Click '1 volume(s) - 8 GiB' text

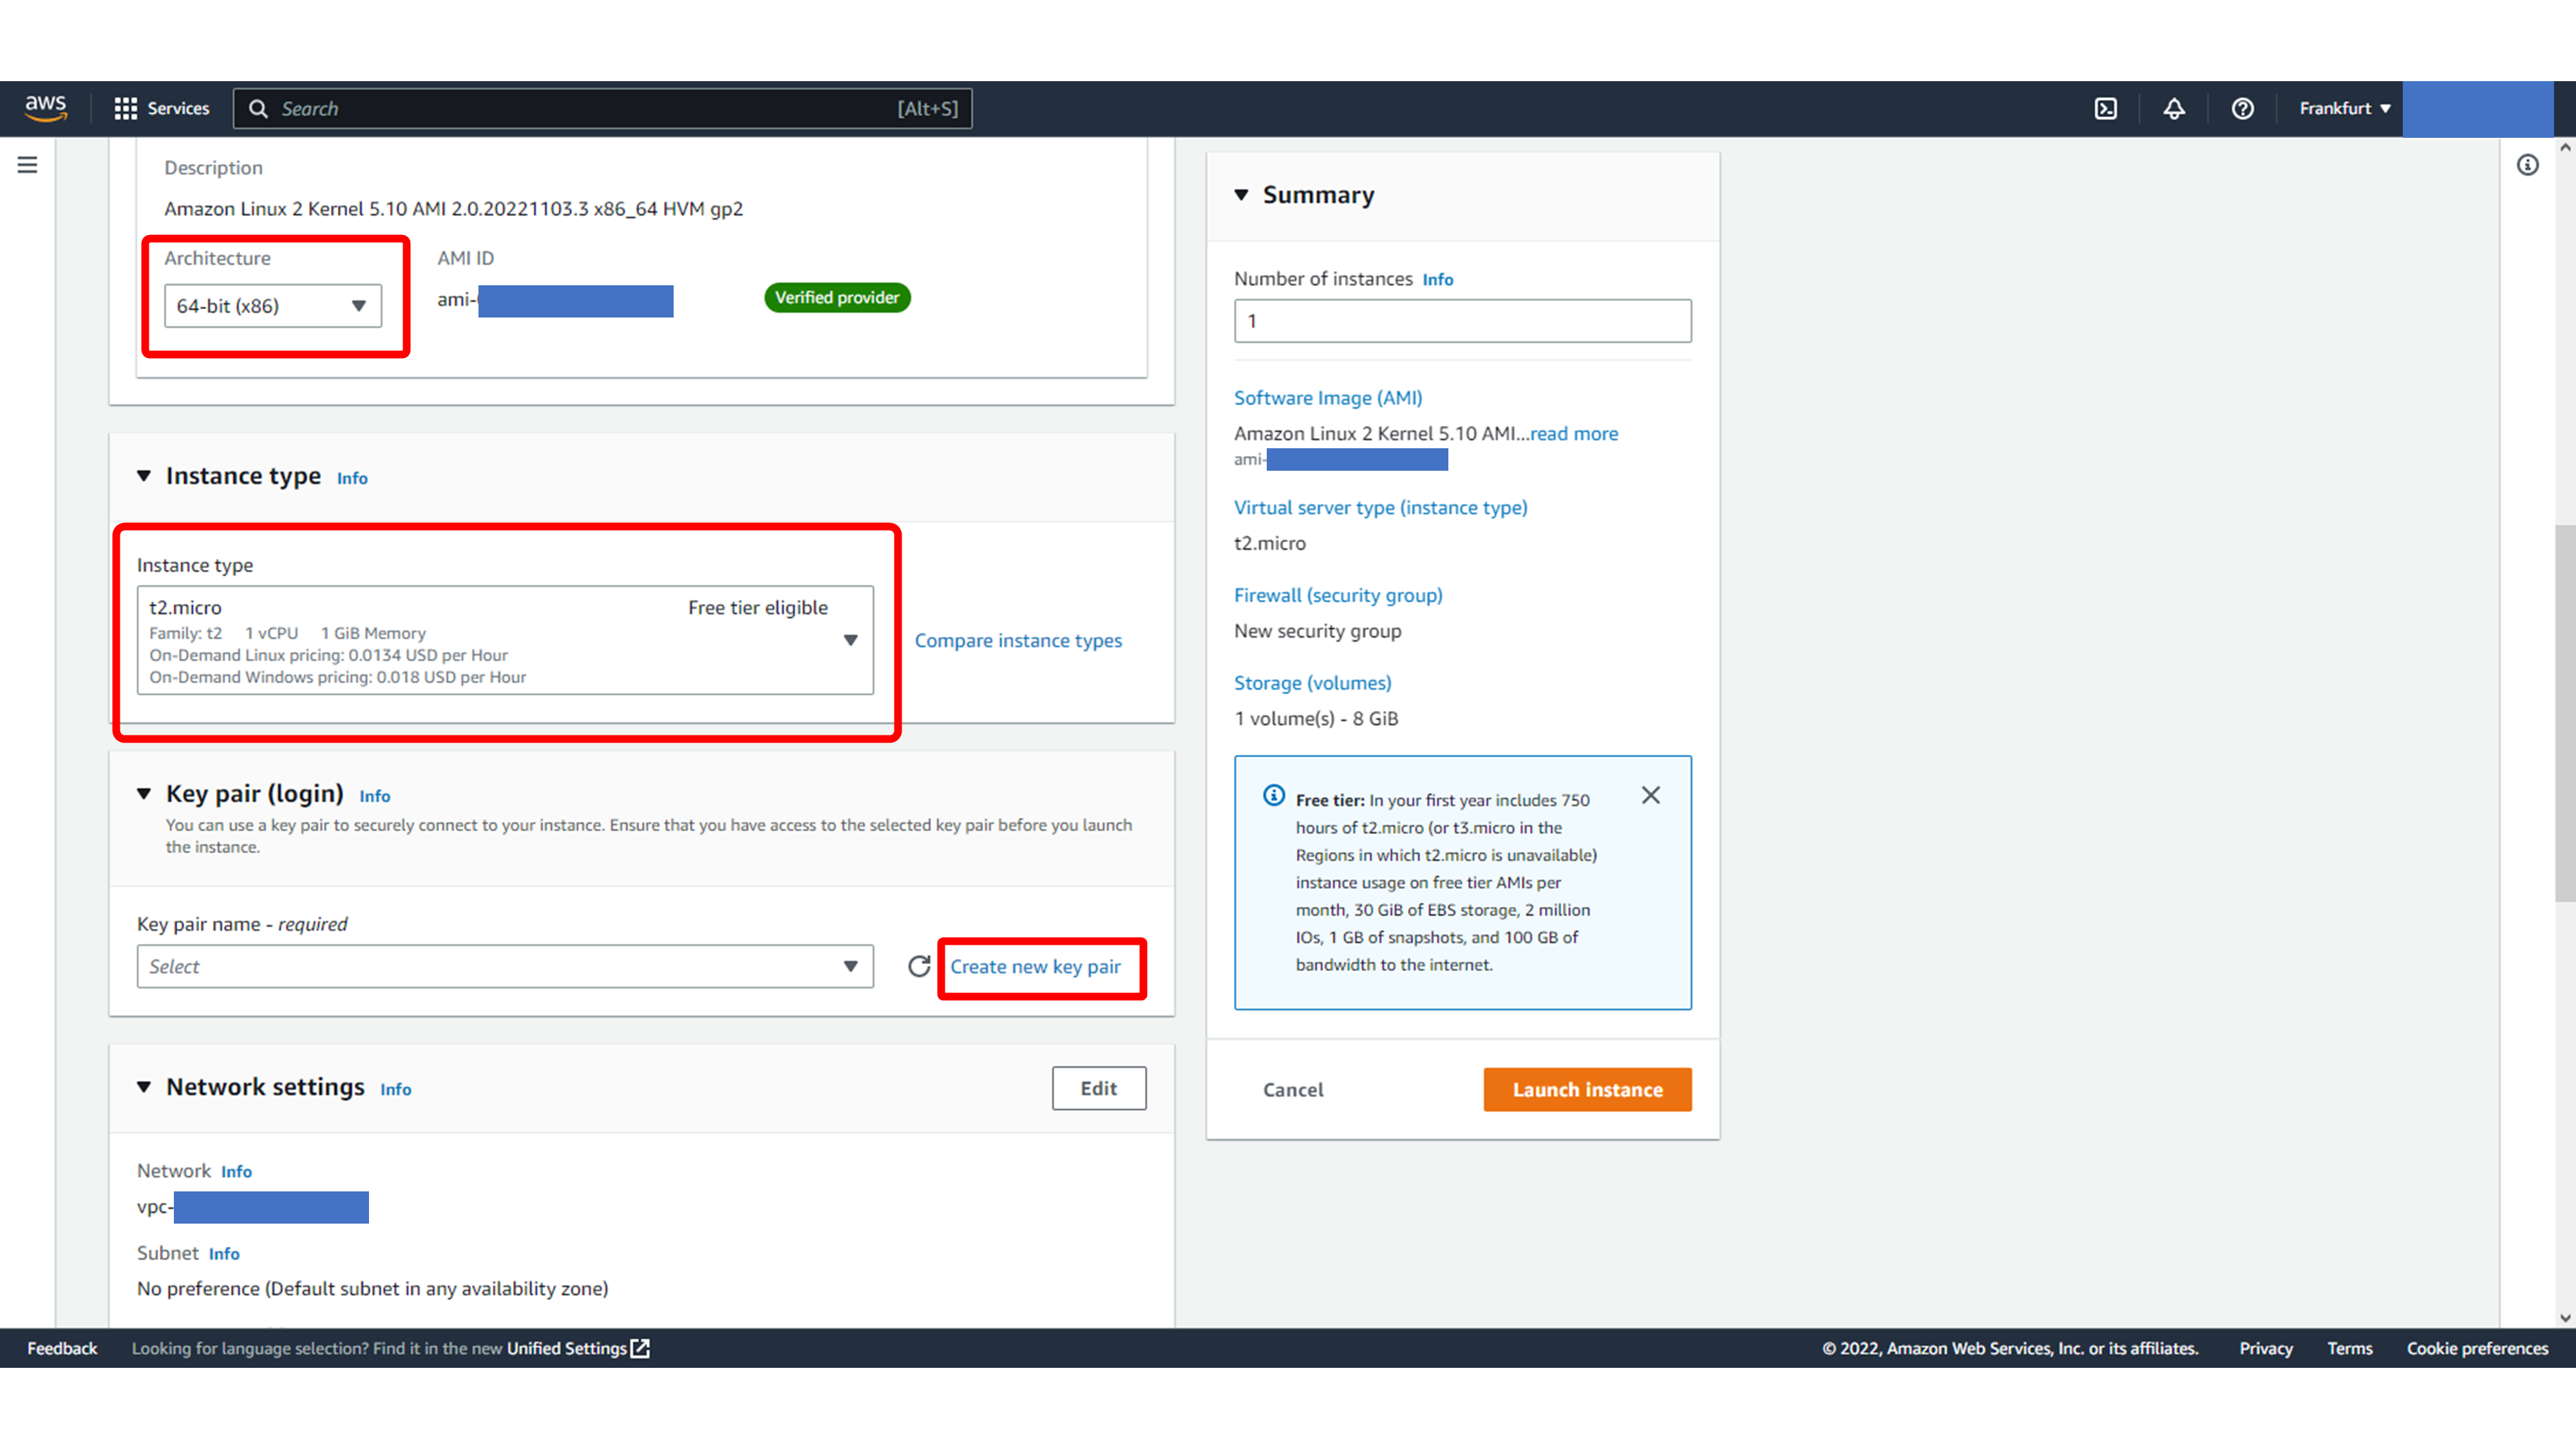click(x=1316, y=719)
